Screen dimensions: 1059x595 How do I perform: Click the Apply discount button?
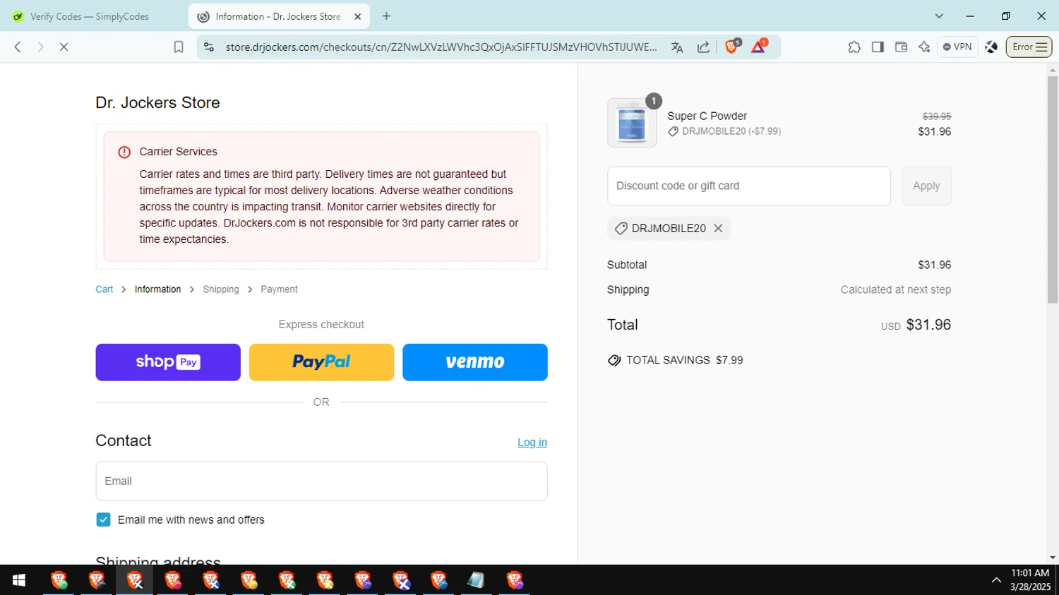click(926, 186)
